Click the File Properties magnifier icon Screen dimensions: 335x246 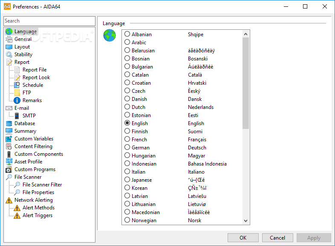click(x=17, y=192)
